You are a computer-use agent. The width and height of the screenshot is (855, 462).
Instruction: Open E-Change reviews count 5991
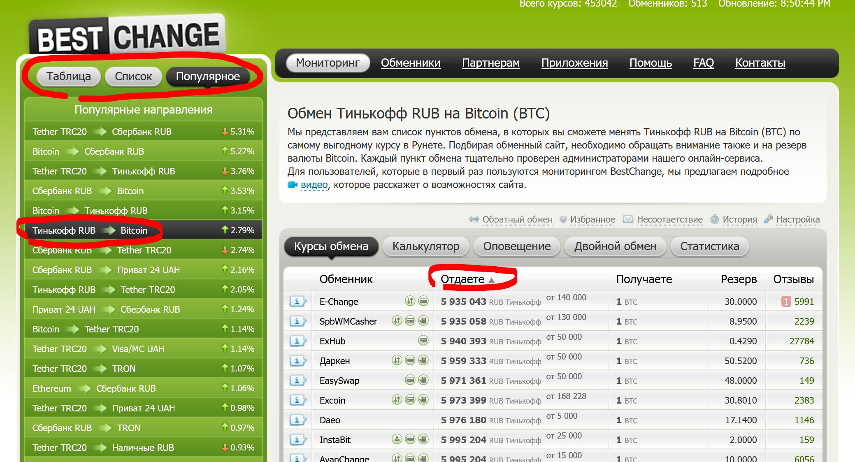click(x=804, y=302)
